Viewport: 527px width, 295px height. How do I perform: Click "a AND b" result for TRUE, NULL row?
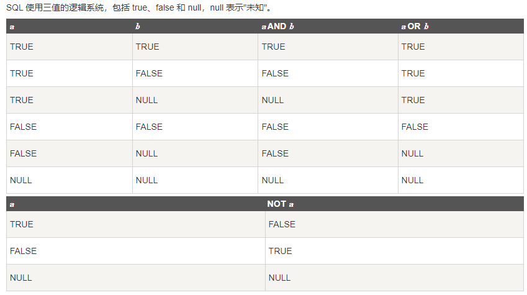coord(273,100)
